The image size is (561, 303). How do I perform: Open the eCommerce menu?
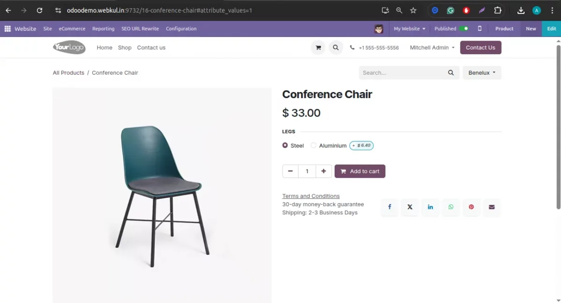point(72,28)
